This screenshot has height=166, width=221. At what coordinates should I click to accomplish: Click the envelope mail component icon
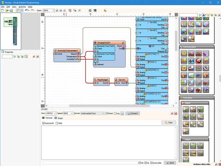click(191, 75)
